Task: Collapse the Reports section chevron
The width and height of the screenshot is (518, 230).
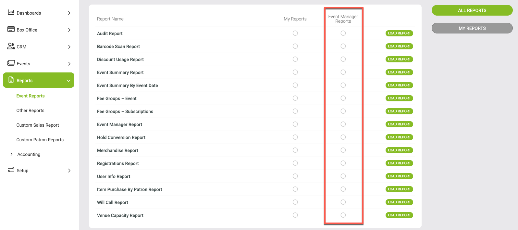Action: coord(68,81)
